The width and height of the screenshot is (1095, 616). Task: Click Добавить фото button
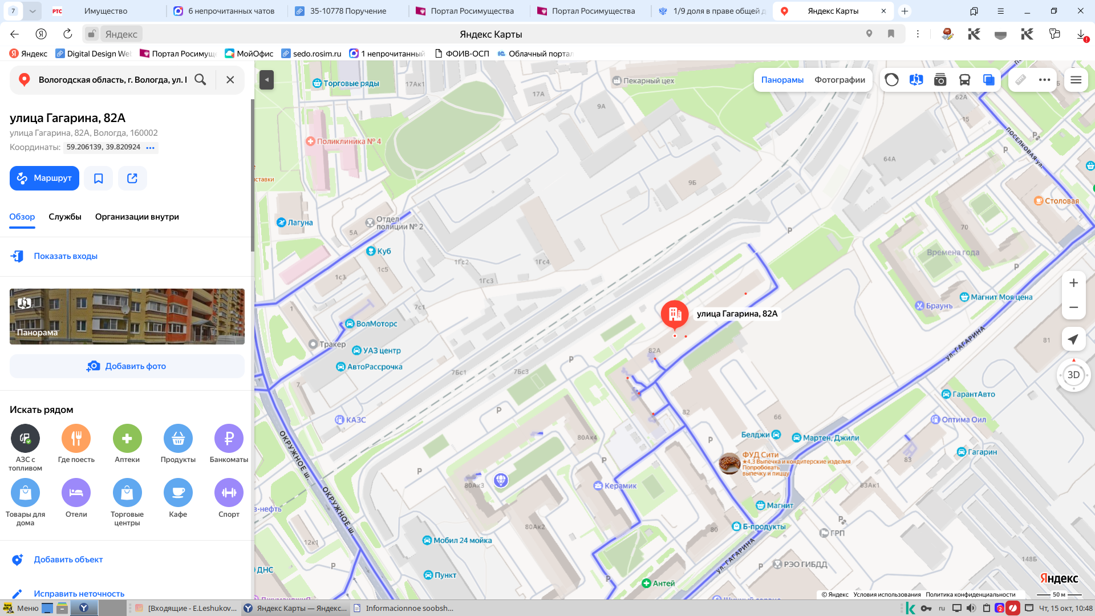pyautogui.click(x=127, y=366)
